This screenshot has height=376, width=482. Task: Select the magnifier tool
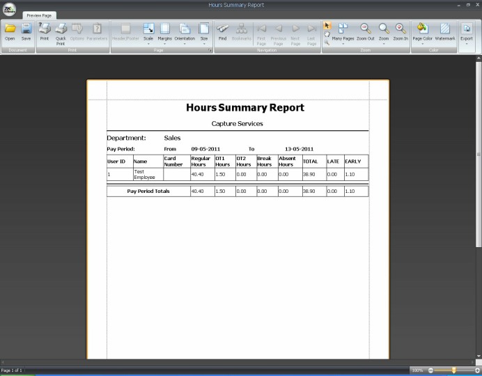click(327, 42)
